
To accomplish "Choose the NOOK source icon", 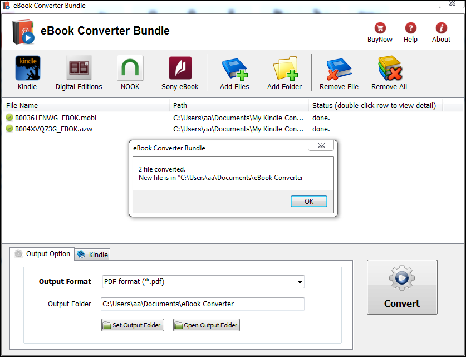I will point(130,73).
